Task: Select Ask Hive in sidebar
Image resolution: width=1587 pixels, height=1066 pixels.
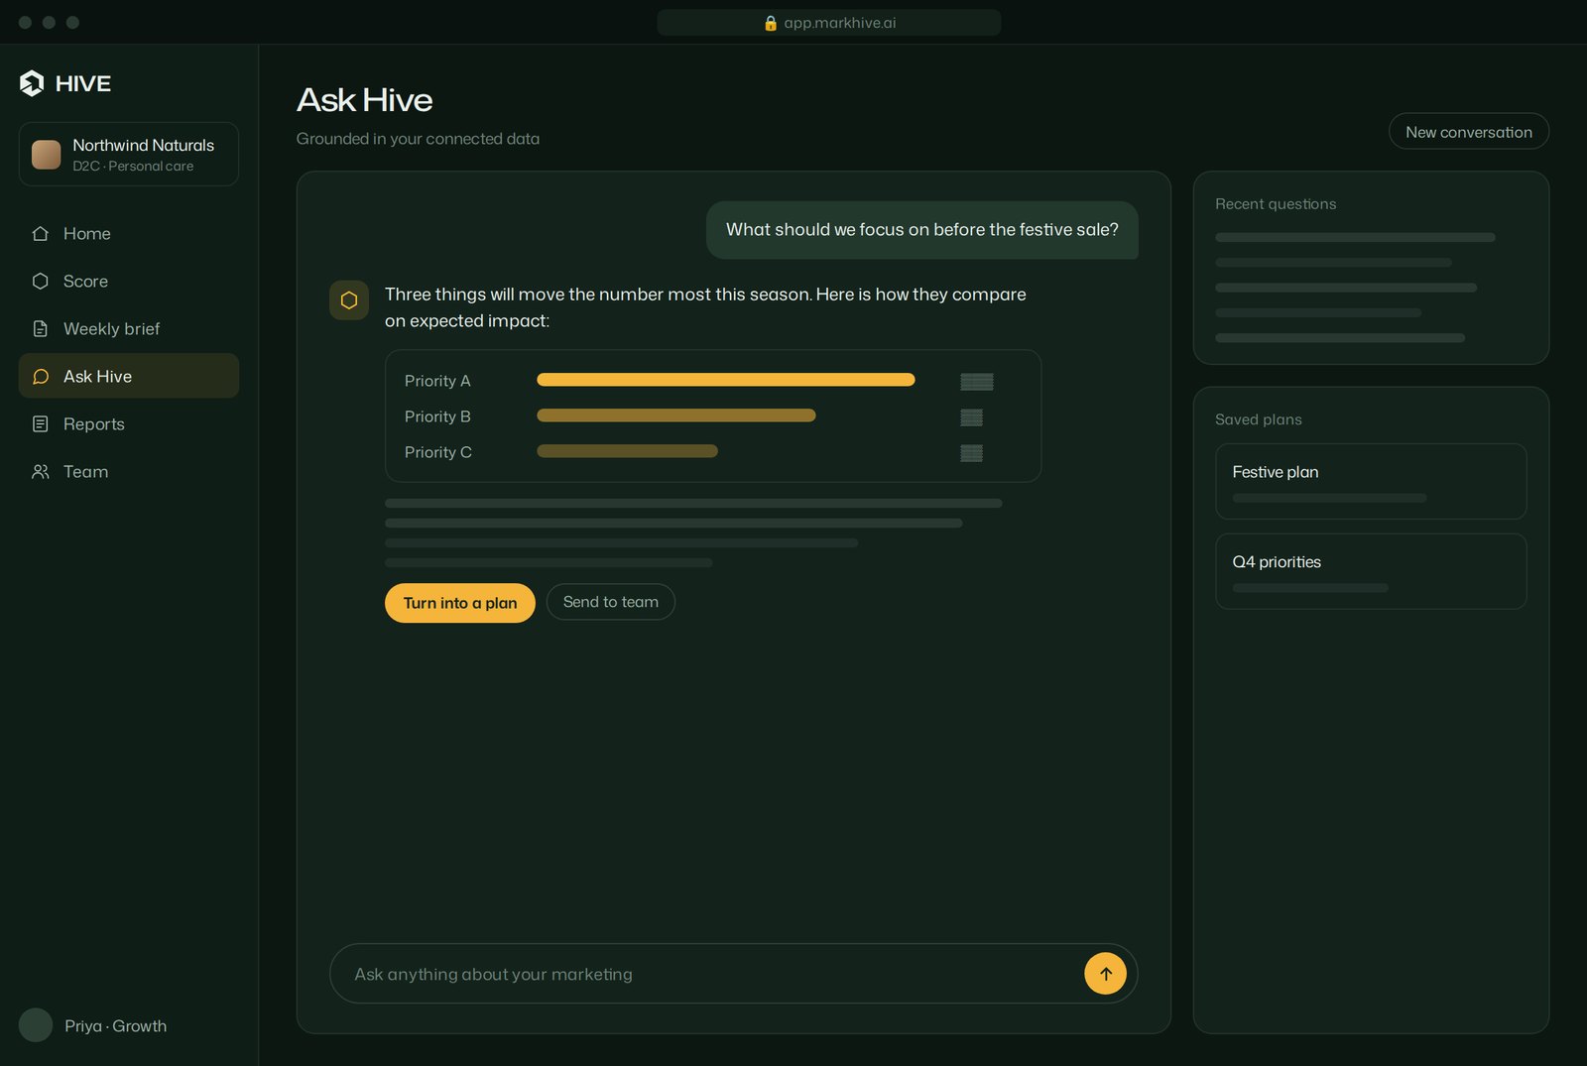Action: (x=129, y=376)
